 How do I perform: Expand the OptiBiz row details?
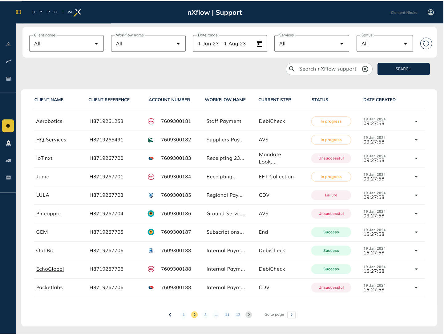click(x=416, y=251)
